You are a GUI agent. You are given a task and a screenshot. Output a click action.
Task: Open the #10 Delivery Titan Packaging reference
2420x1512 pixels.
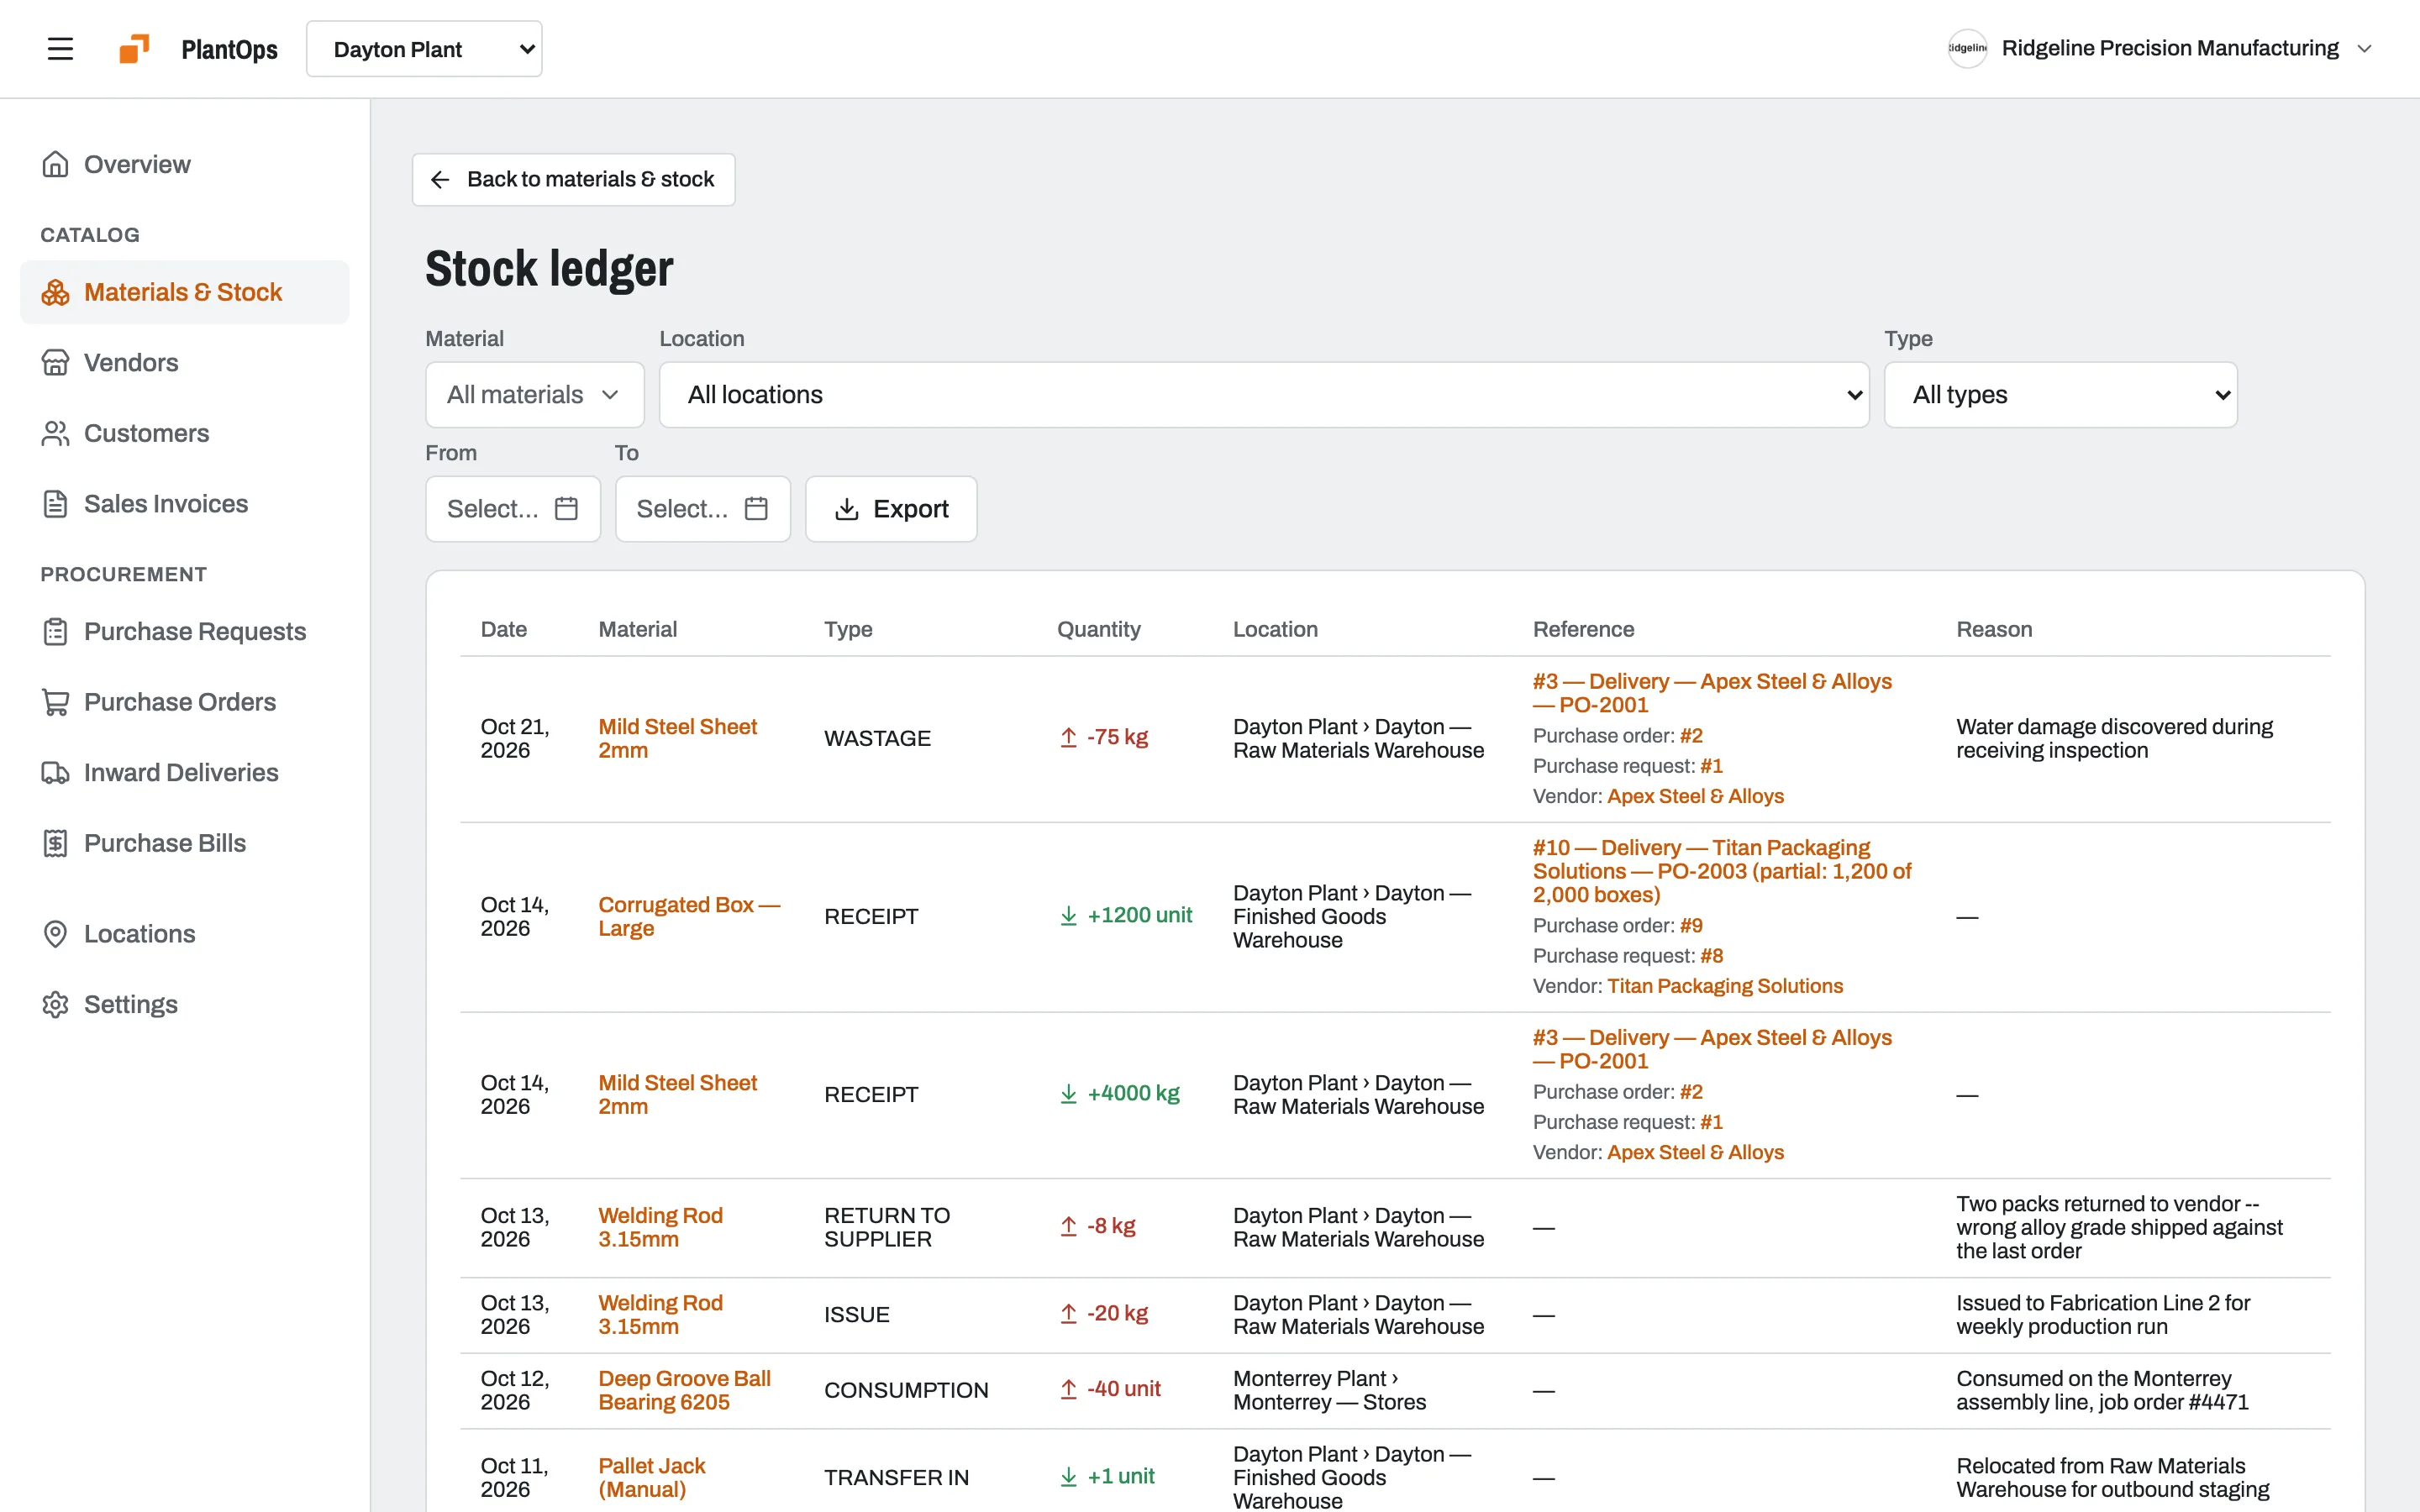tap(1721, 870)
